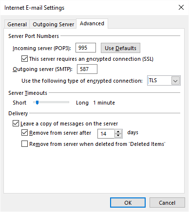Click the dropdown arrow next to TLS

tap(175, 81)
